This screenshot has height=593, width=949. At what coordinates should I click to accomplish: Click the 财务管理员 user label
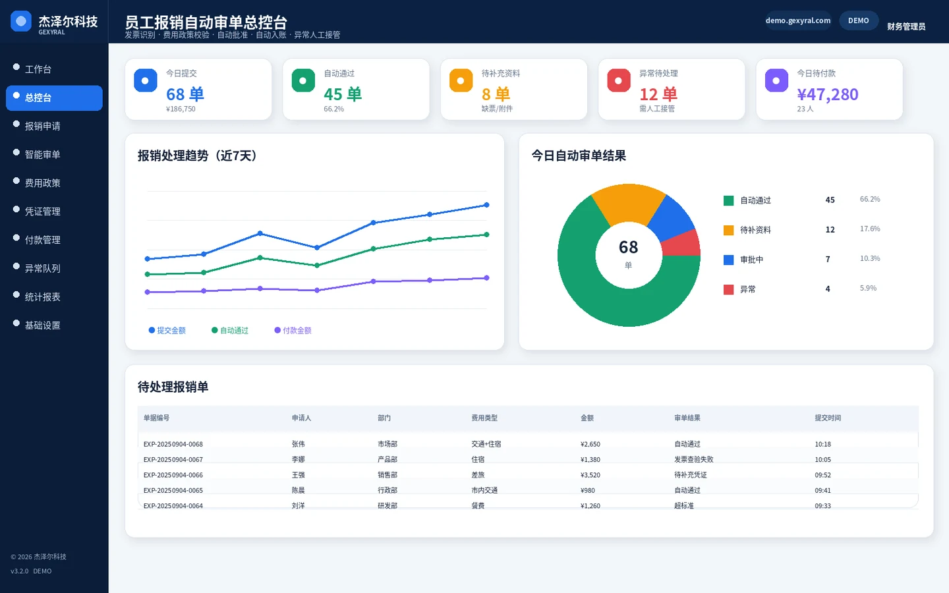coord(906,26)
